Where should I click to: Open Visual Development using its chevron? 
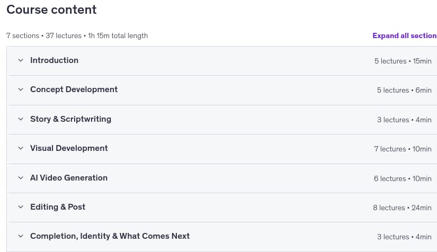click(x=21, y=148)
